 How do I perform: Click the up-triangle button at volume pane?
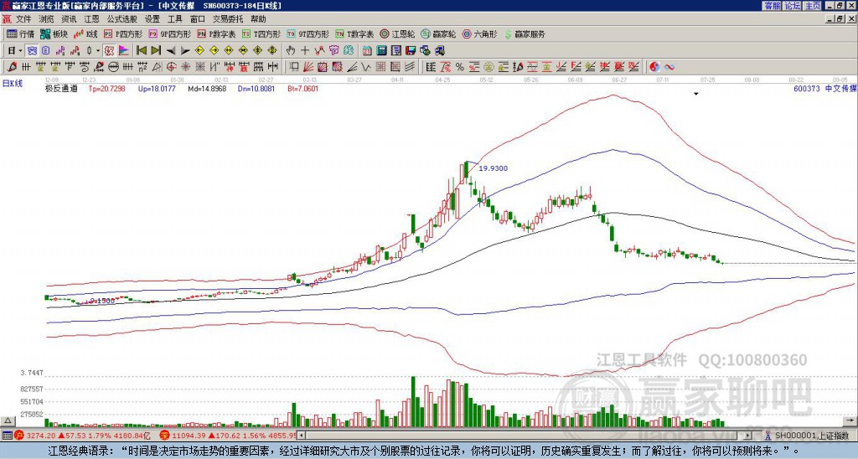click(8, 420)
